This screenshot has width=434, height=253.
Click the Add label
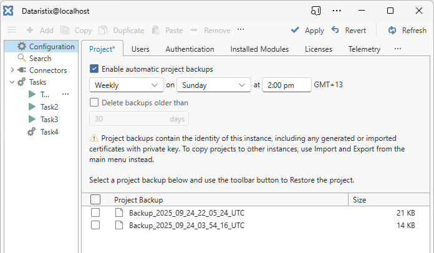pos(47,30)
